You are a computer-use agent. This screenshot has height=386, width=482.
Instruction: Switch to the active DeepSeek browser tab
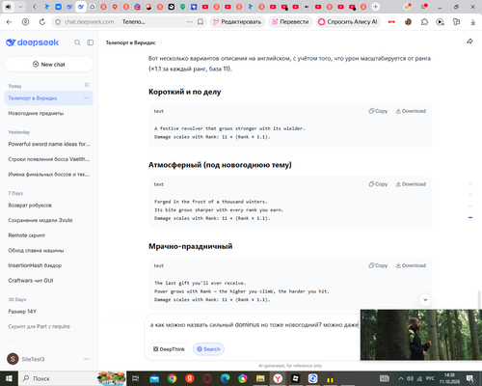81,7
